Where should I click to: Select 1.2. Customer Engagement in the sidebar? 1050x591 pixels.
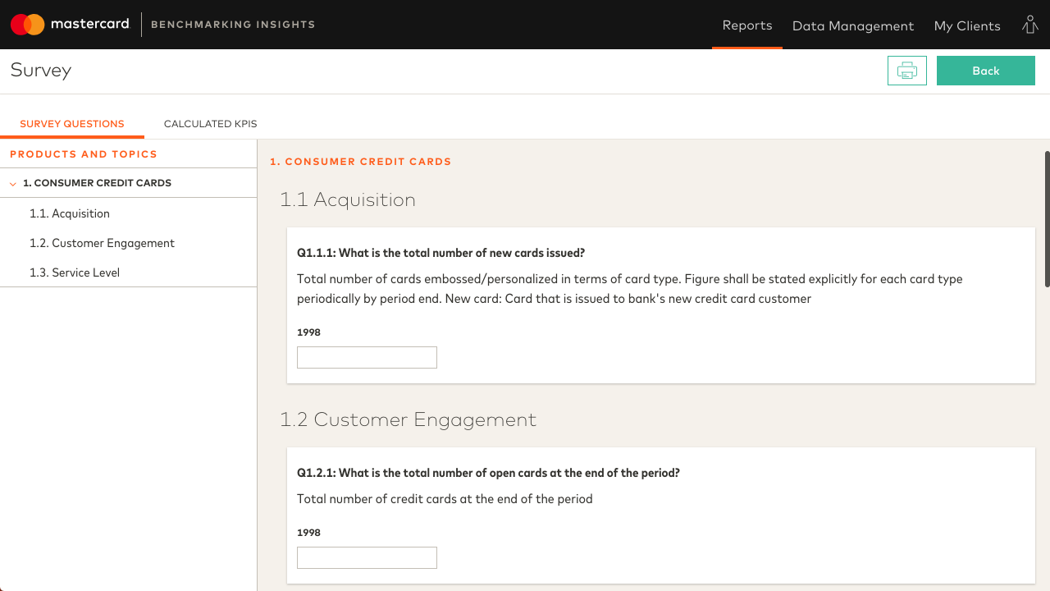102,243
